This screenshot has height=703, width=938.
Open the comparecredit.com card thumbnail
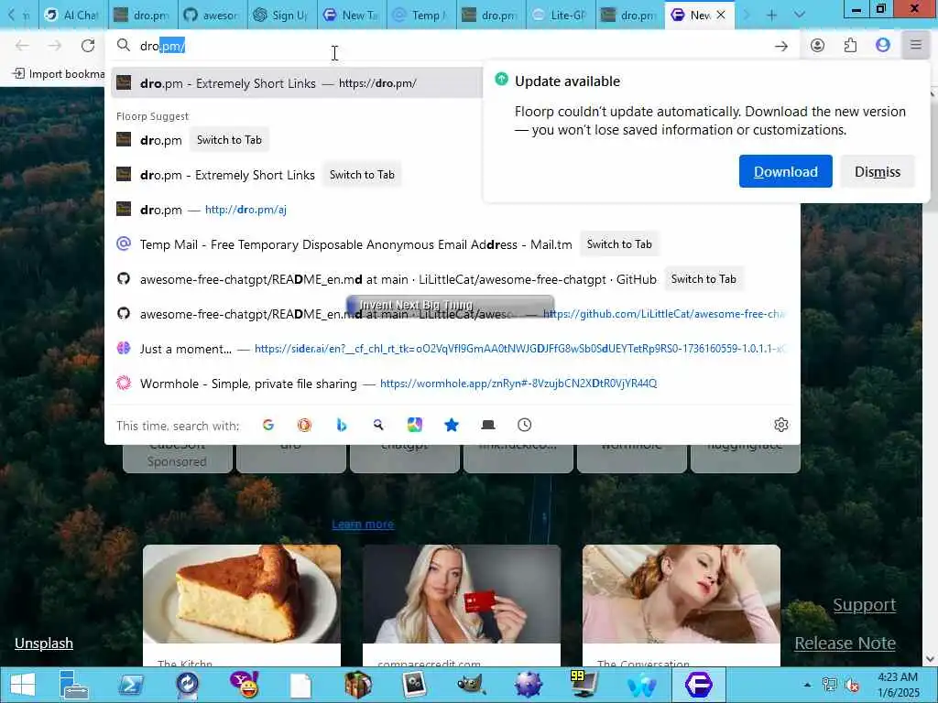pos(462,594)
